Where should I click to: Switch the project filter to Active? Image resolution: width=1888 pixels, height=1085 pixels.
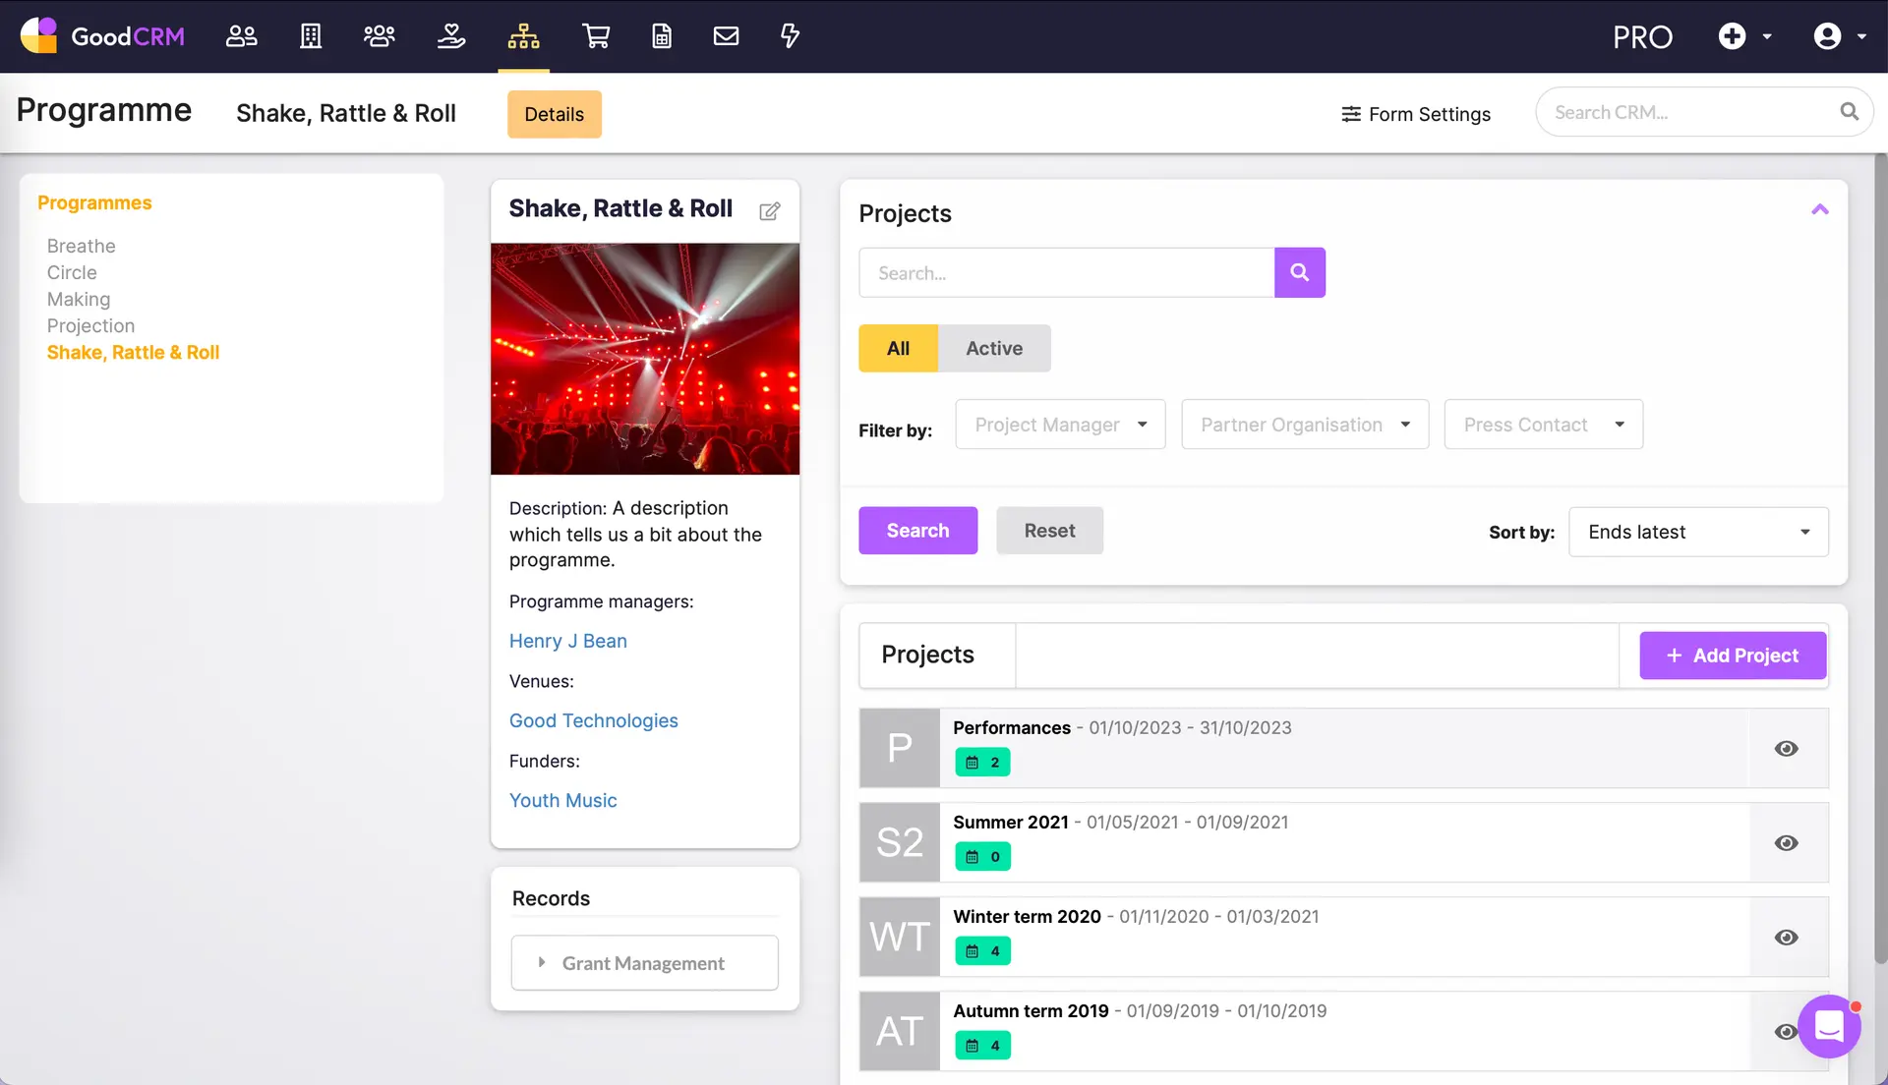993,348
